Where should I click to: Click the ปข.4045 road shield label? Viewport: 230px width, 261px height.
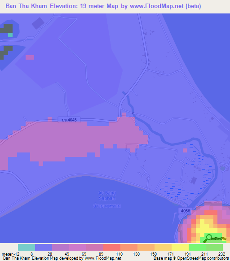69,120
